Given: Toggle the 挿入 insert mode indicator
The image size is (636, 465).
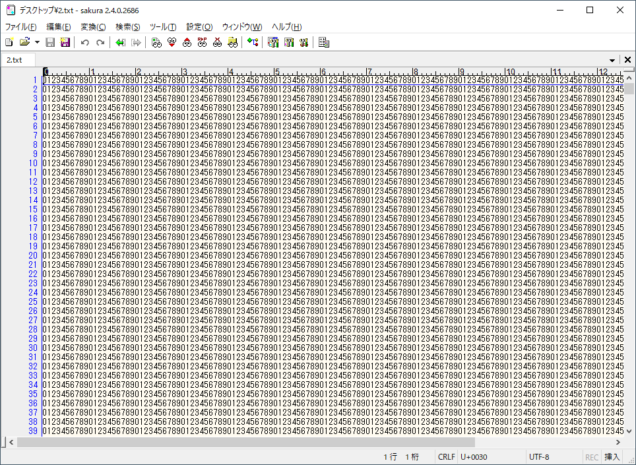Looking at the screenshot, I should coord(612,457).
